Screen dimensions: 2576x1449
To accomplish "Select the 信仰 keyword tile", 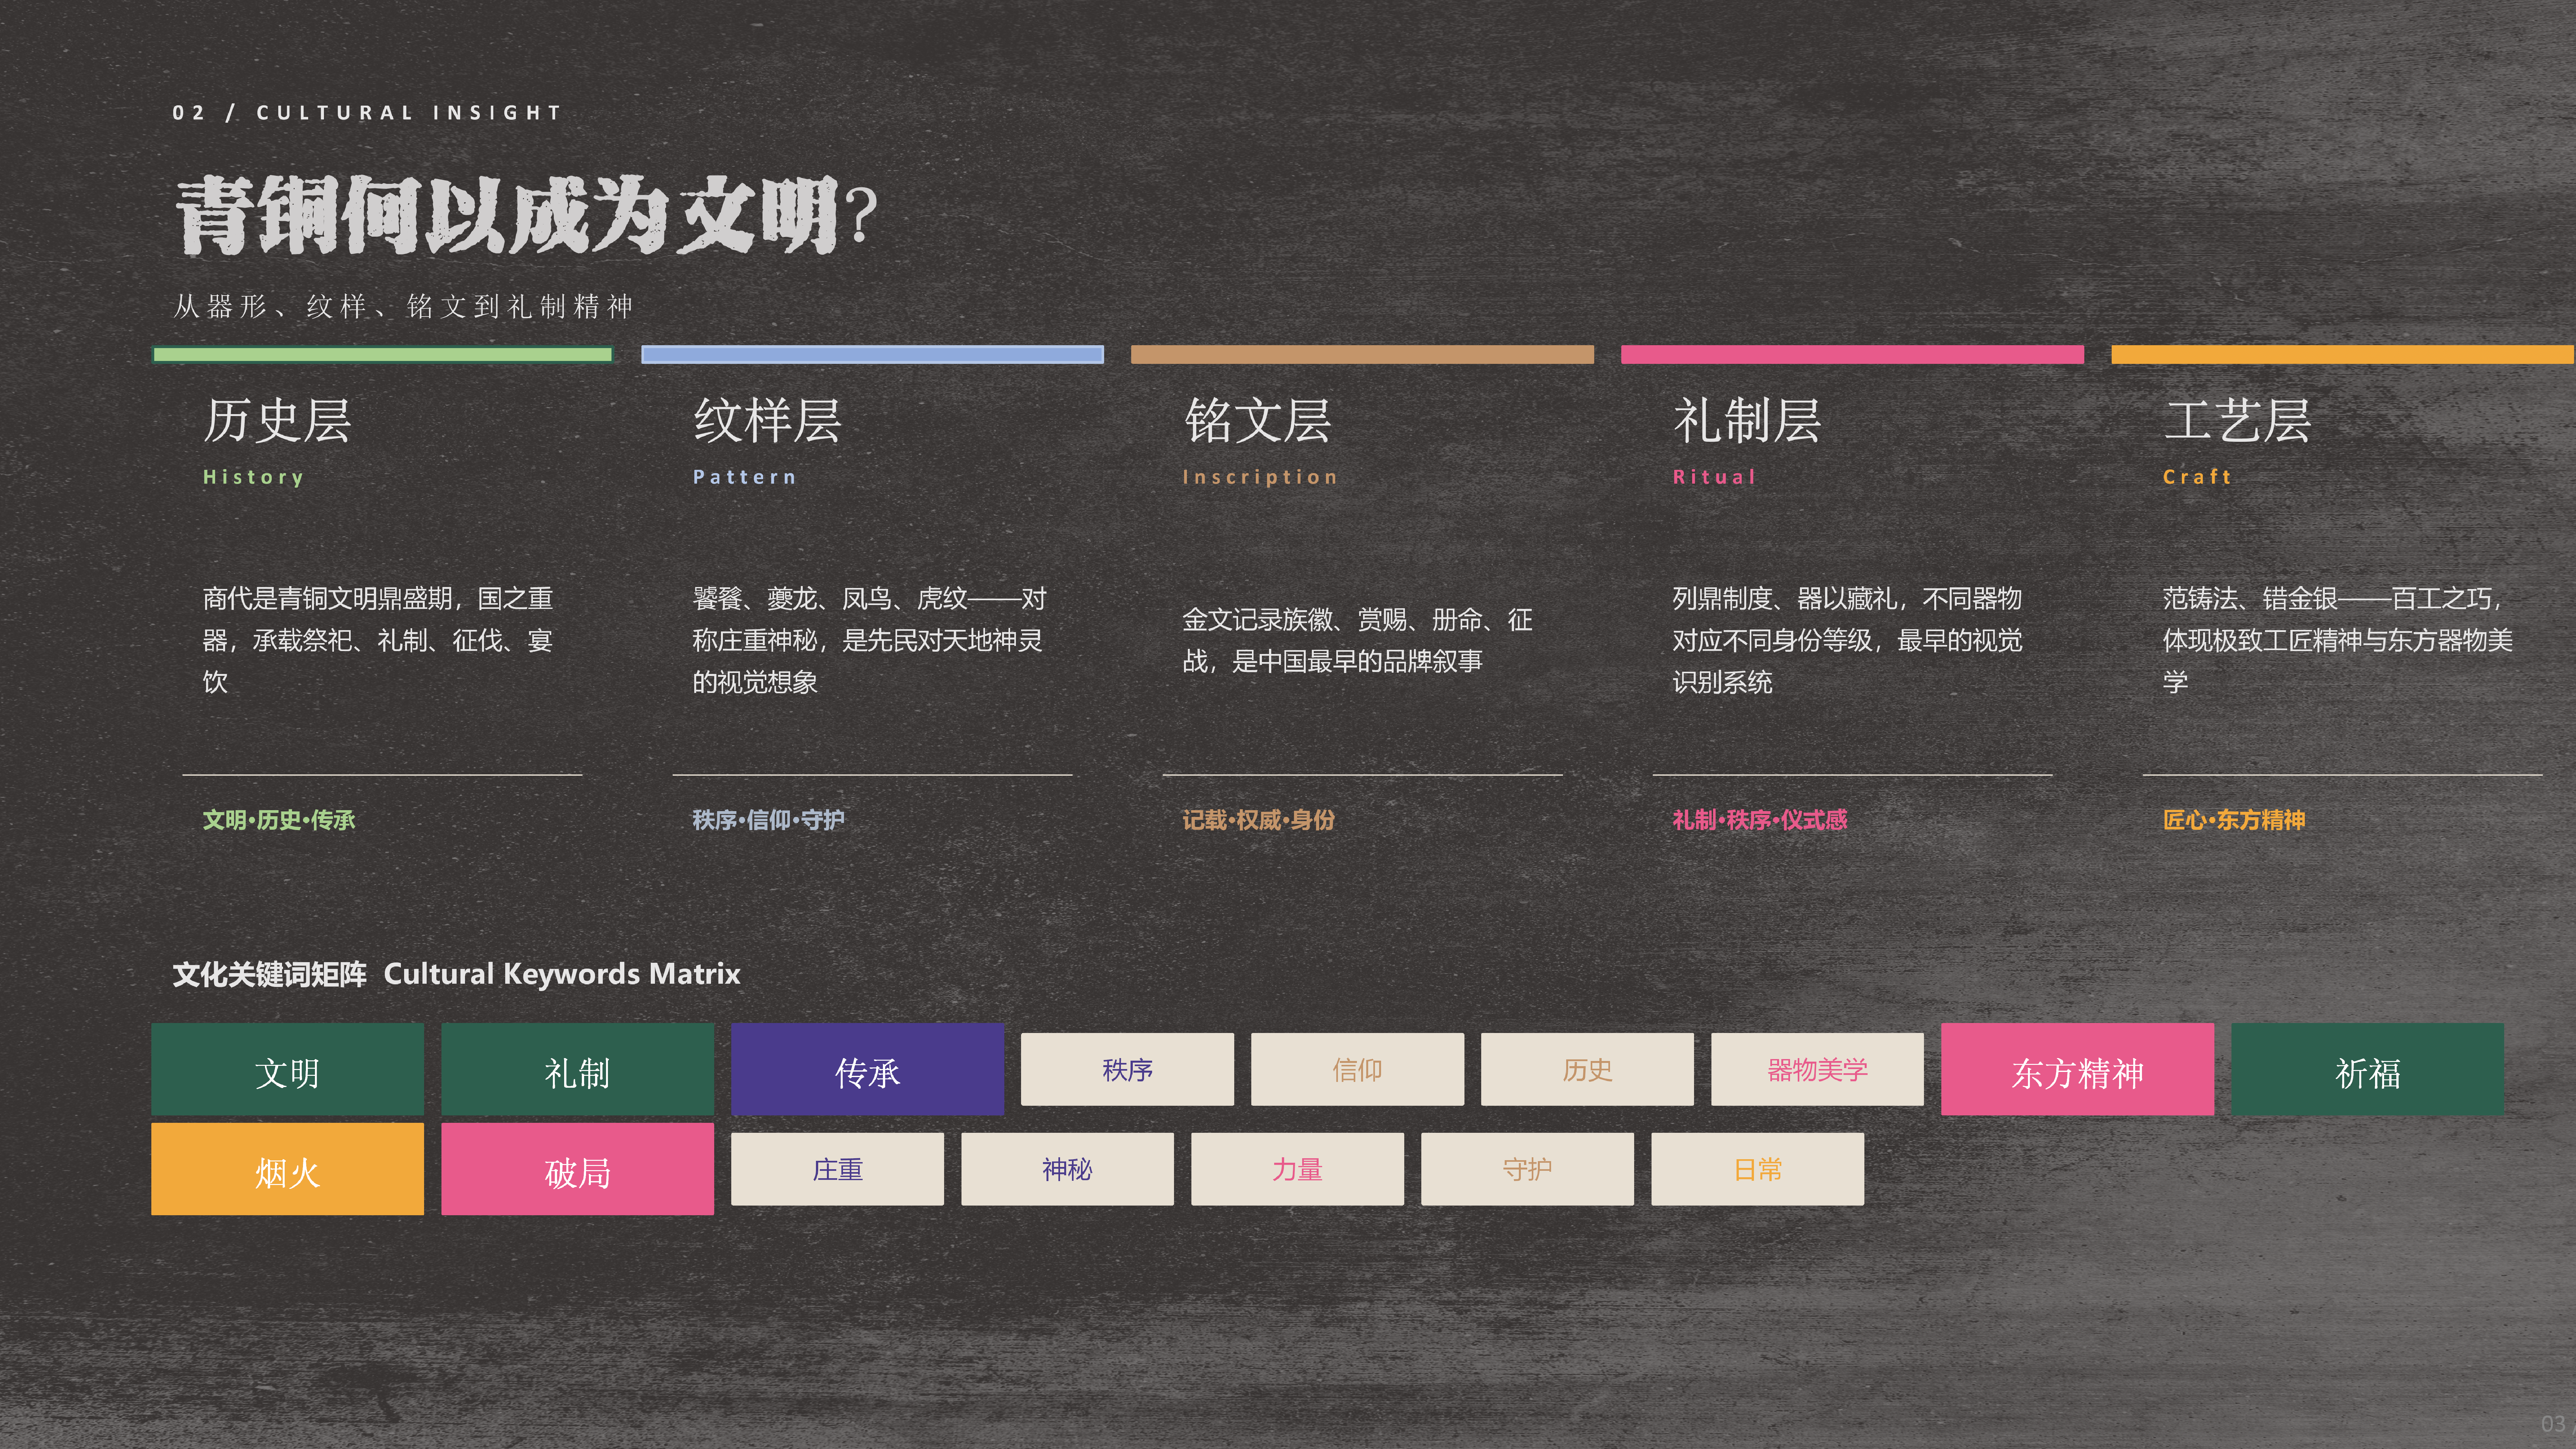I will point(1357,1069).
